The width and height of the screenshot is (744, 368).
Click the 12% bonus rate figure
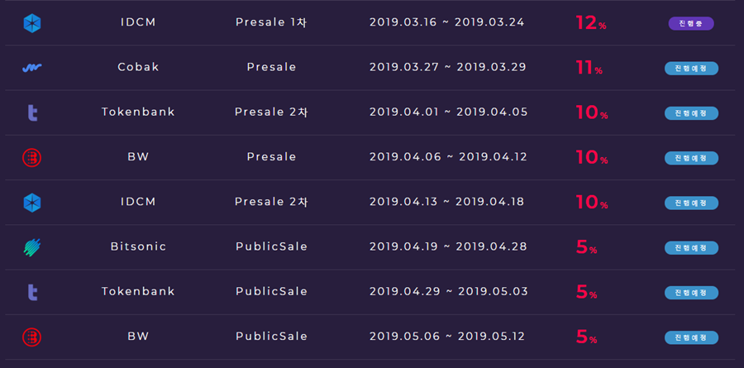(590, 23)
